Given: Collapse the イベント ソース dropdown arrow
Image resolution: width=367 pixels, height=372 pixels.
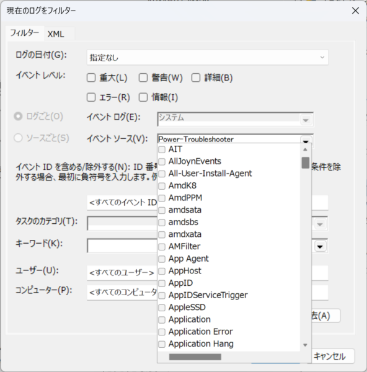Looking at the screenshot, I should click(306, 141).
